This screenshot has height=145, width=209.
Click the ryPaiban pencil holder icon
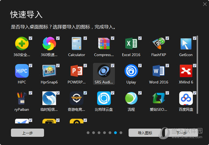pyautogui.click(x=22, y=98)
